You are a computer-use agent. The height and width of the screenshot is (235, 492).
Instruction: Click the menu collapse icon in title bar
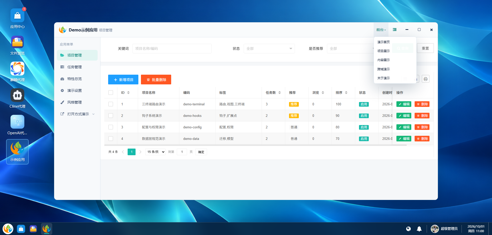pos(395,30)
